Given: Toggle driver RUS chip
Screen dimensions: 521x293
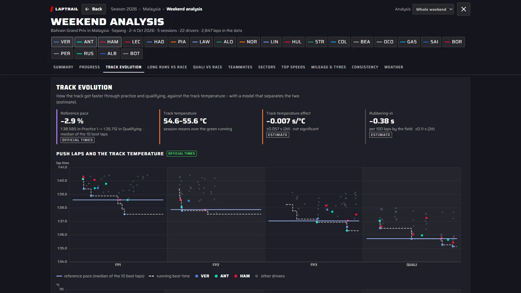Looking at the screenshot, I should [x=86, y=54].
